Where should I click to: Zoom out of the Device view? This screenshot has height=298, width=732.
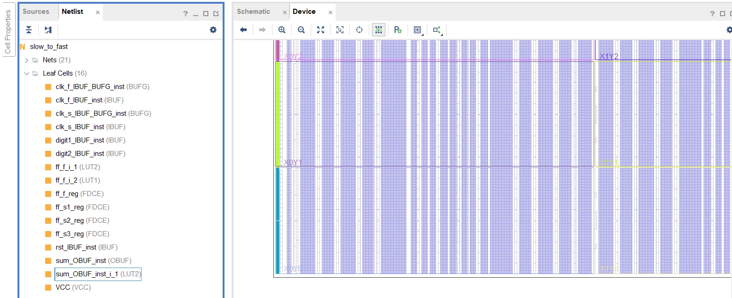tap(301, 30)
